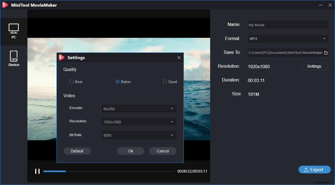Click the MiniTool MovieMaker logo
335x185 pixels.
5,5
